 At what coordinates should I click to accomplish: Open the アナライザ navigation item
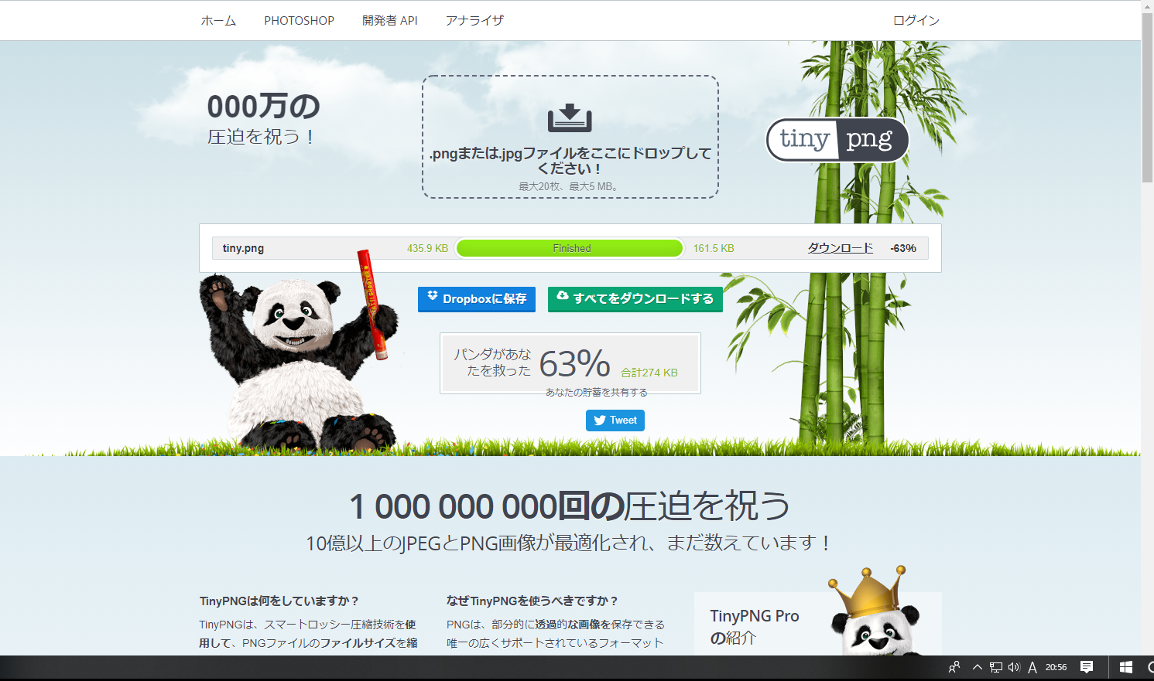coord(474,21)
